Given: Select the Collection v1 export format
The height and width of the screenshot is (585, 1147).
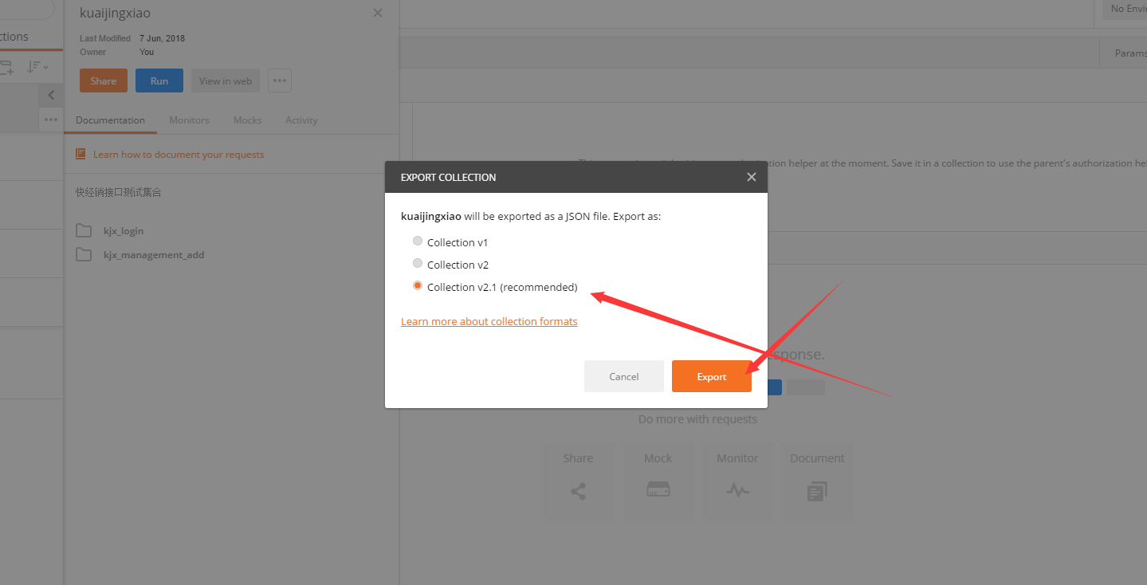Looking at the screenshot, I should 418,241.
